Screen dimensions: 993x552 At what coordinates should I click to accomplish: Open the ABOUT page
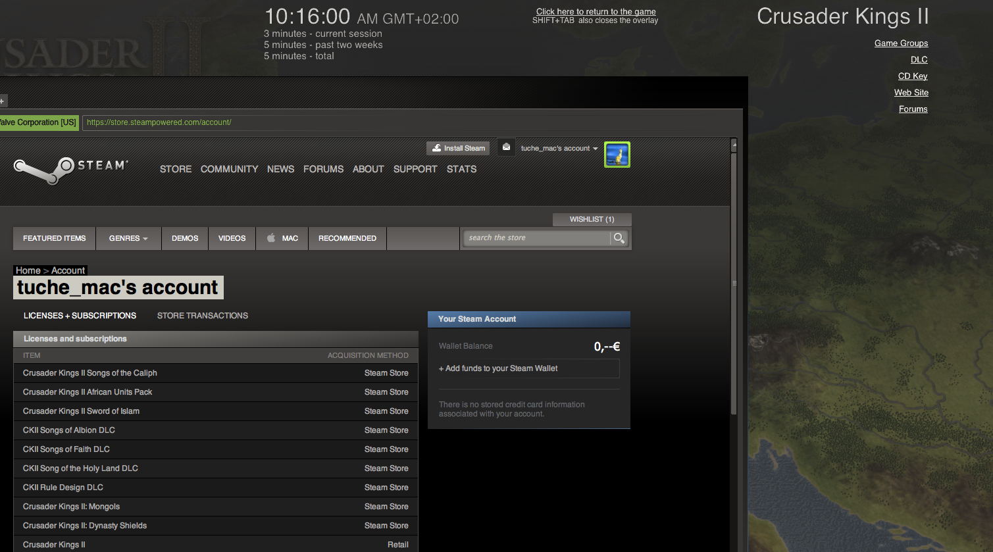coord(368,169)
